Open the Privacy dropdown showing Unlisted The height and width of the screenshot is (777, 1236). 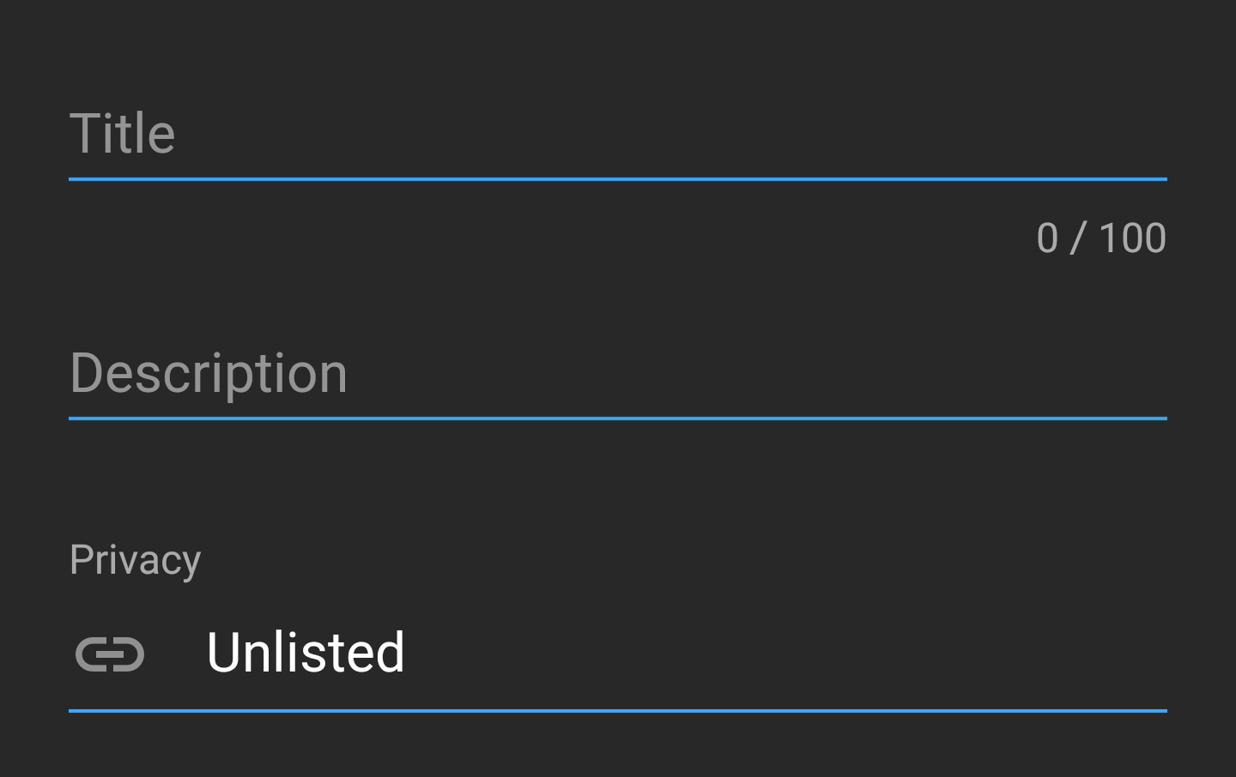point(618,654)
